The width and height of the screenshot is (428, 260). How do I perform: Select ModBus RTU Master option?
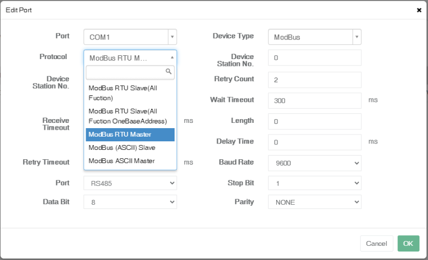[x=130, y=134]
